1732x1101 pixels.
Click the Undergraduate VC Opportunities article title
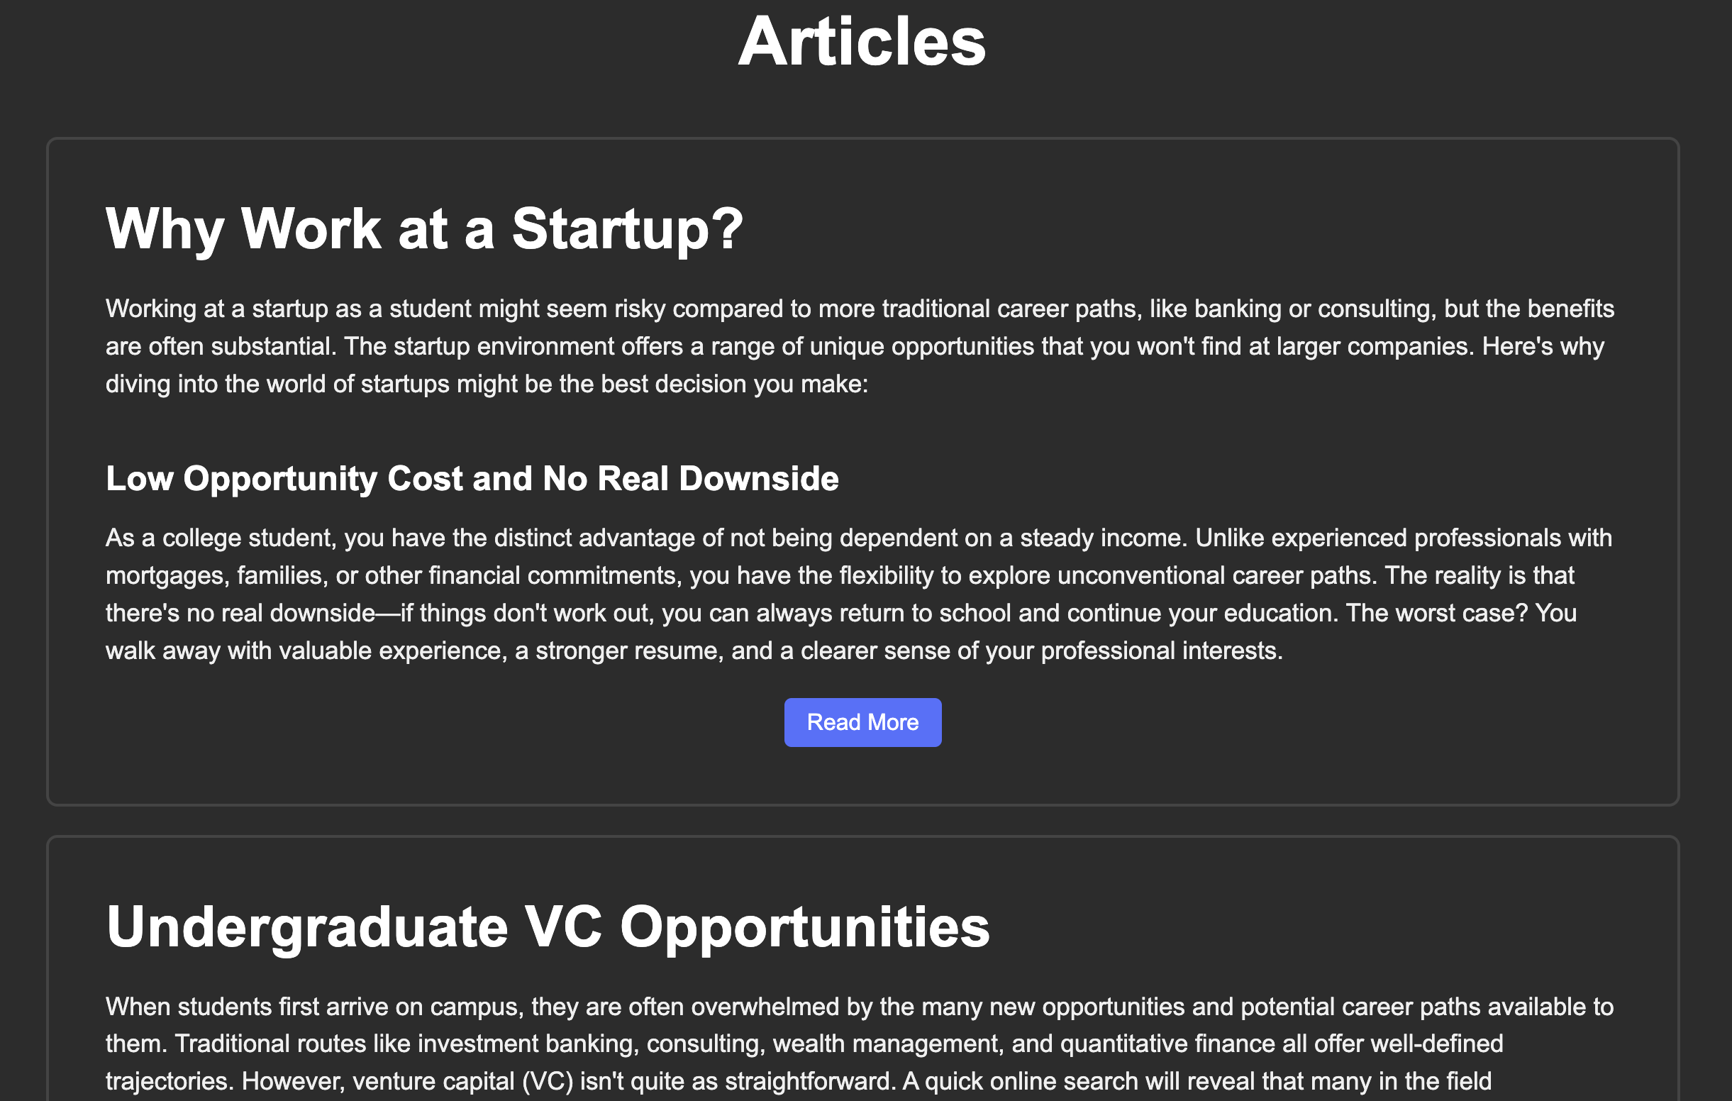(x=548, y=927)
